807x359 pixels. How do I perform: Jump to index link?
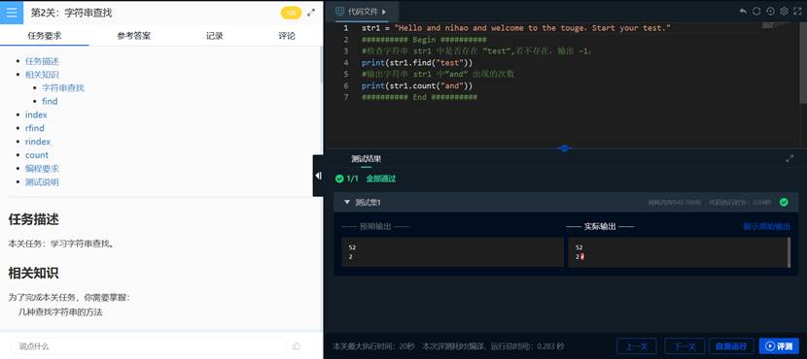coord(36,114)
